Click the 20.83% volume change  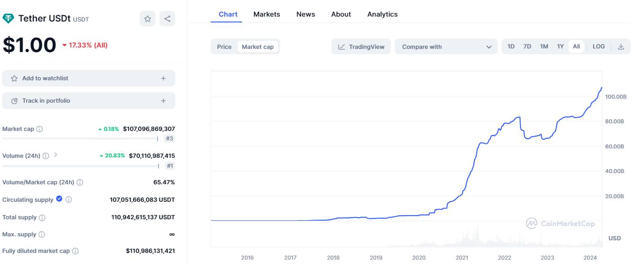(112, 156)
